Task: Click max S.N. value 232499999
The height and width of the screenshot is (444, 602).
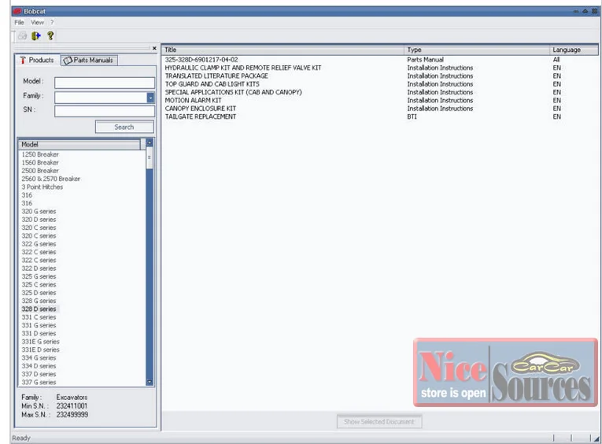Action: (x=72, y=415)
